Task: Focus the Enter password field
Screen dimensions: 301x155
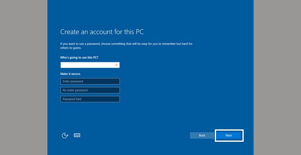Action: point(90,81)
